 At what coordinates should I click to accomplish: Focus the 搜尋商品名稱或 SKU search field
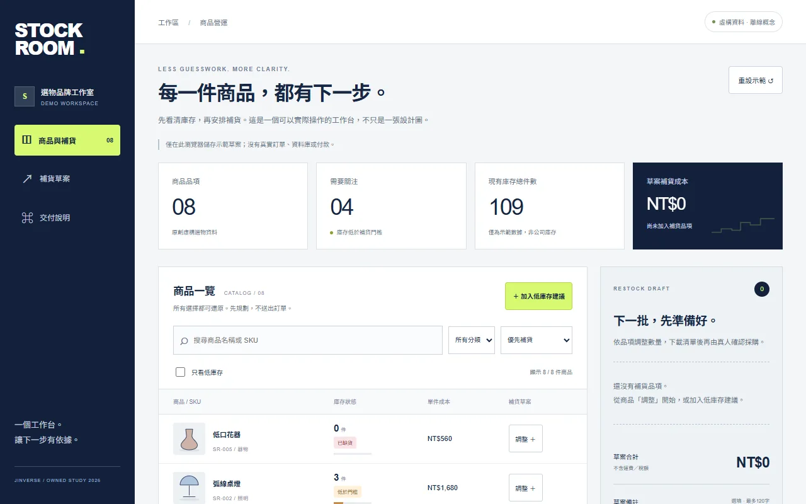click(x=308, y=340)
